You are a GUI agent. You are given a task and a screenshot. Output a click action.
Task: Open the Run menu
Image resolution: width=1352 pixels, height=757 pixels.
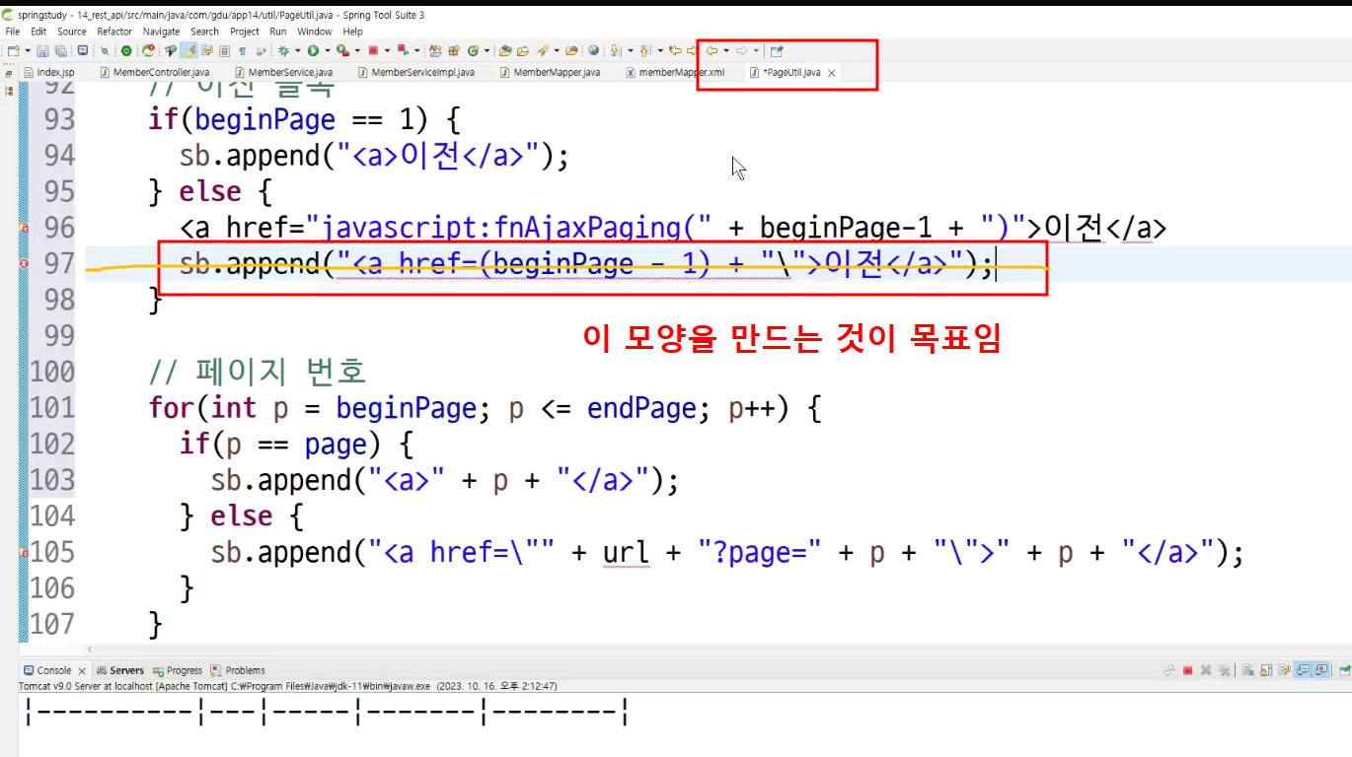[278, 32]
